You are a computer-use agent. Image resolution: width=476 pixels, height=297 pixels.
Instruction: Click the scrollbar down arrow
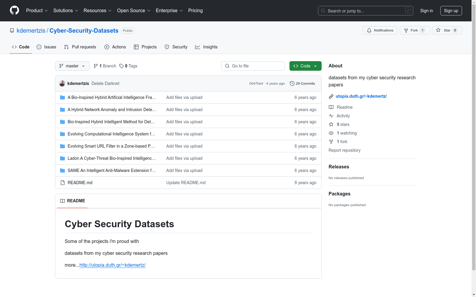(474, 295)
